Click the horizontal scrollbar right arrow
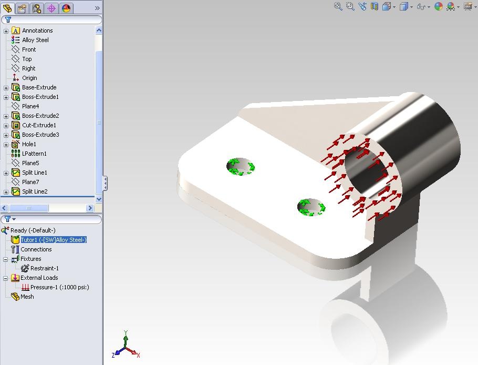The height and width of the screenshot is (365, 478). [90, 208]
